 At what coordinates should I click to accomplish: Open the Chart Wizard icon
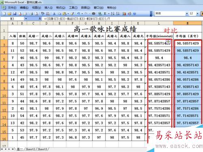click(124, 13)
